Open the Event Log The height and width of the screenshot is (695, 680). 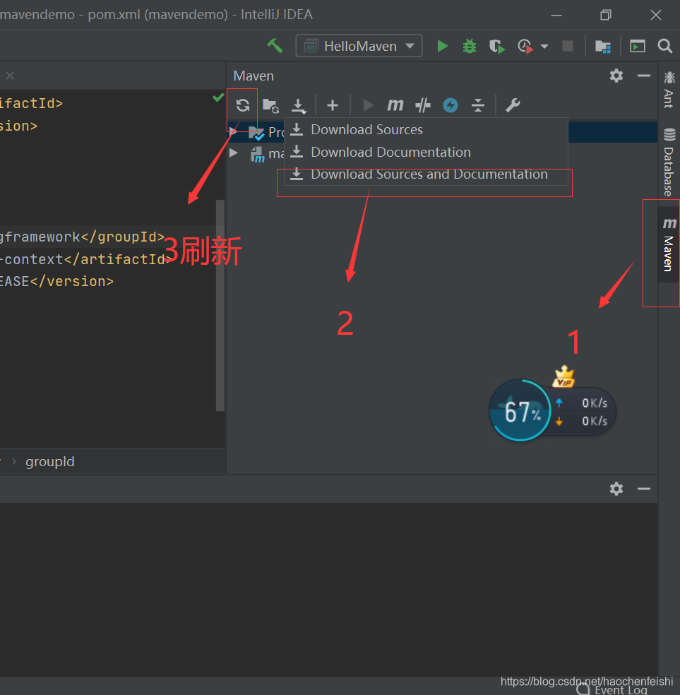pos(613,689)
